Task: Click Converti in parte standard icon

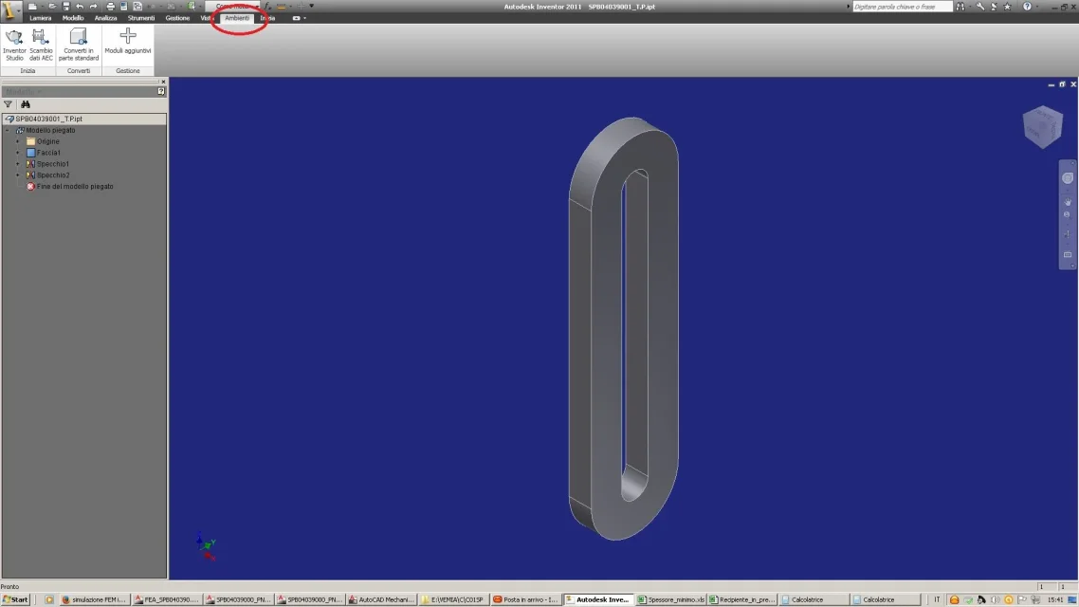Action: (x=79, y=45)
